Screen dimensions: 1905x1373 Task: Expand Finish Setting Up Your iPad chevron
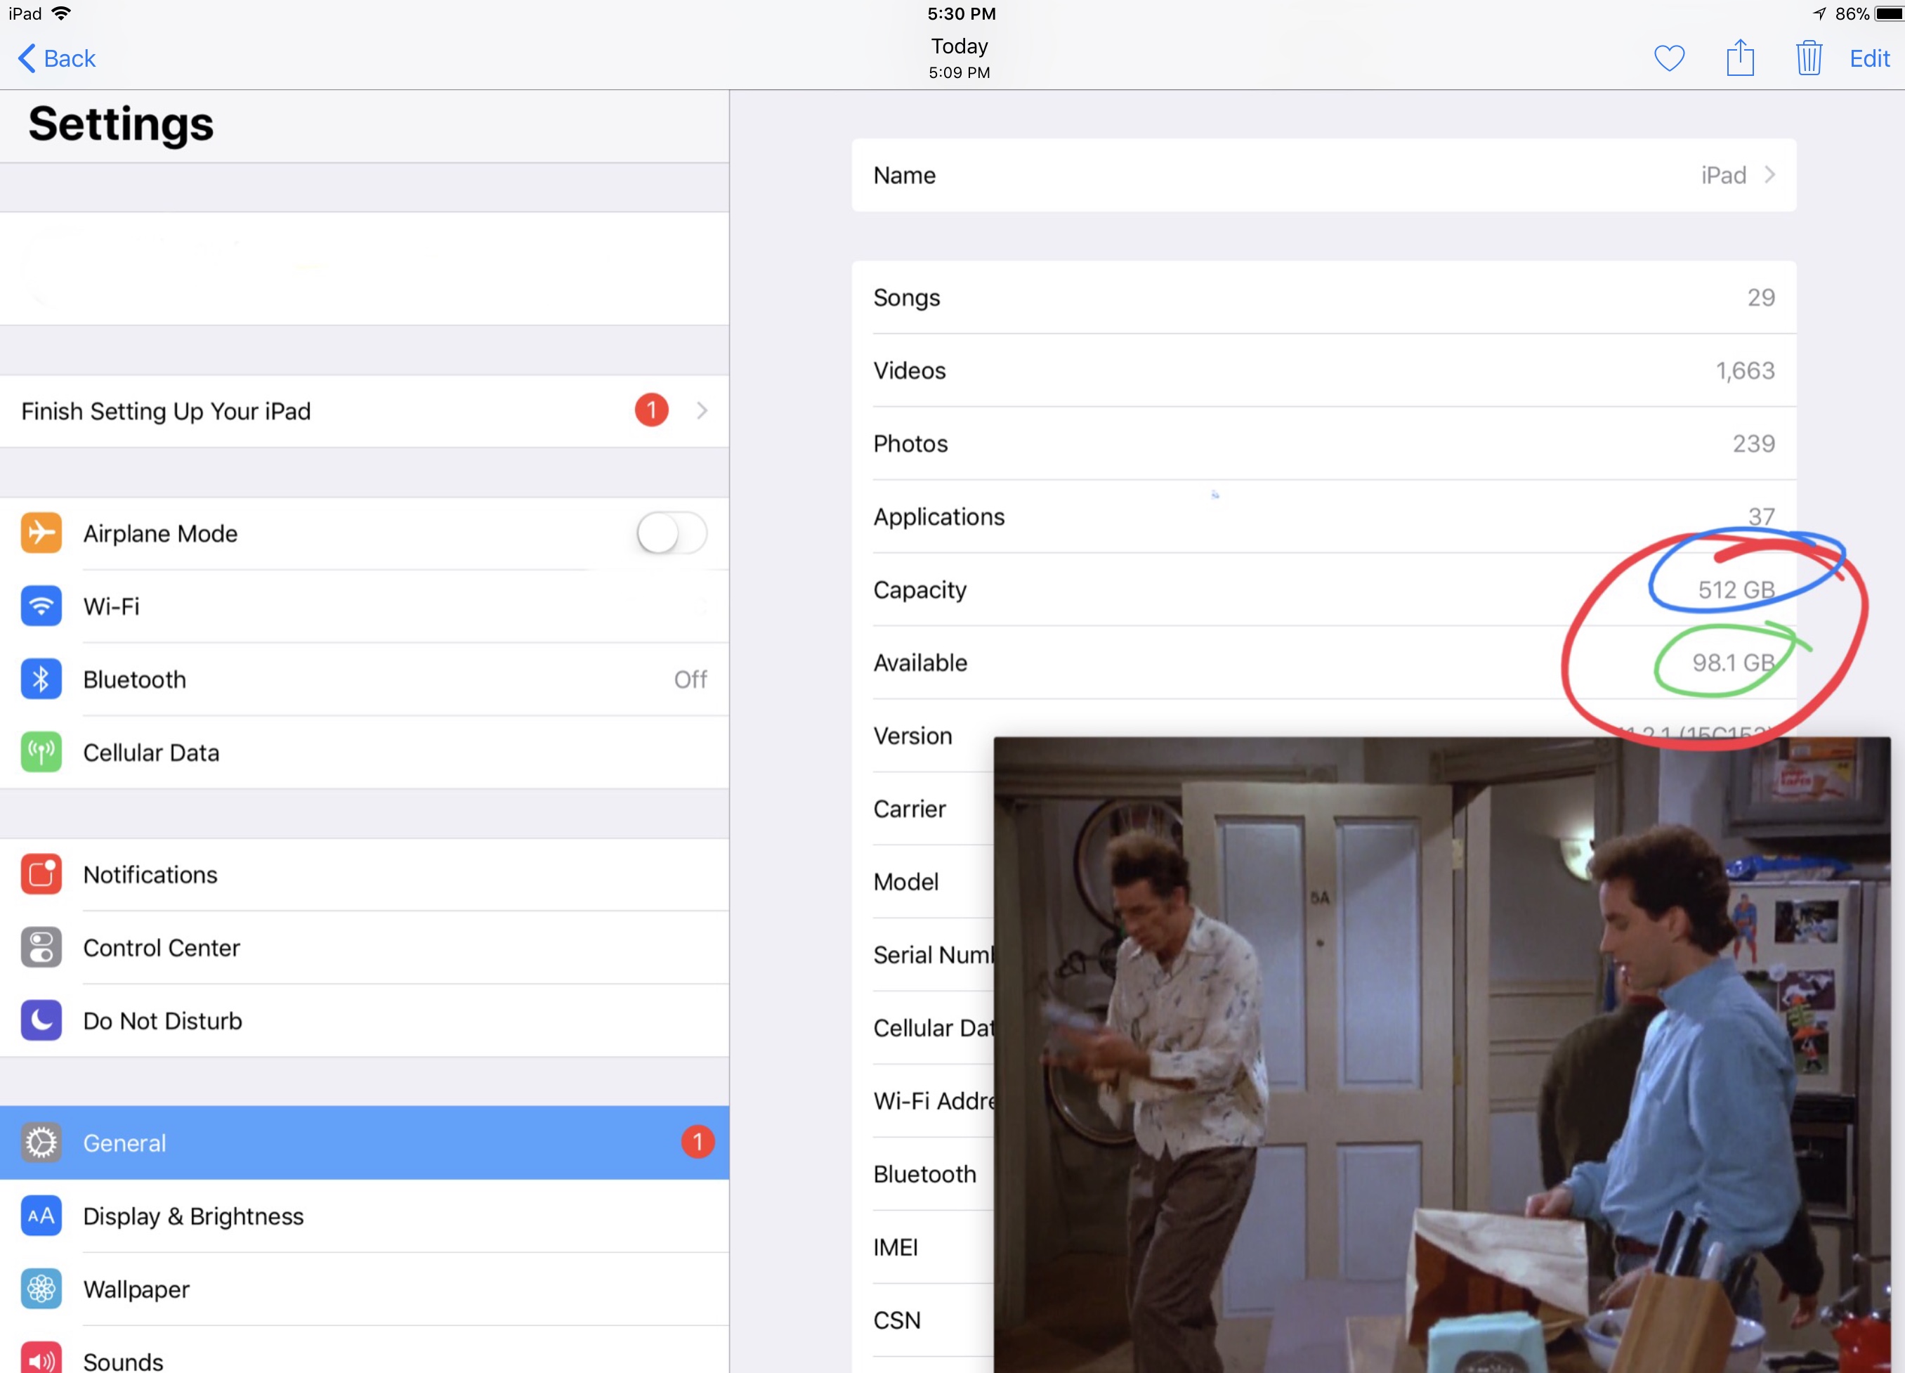point(701,411)
